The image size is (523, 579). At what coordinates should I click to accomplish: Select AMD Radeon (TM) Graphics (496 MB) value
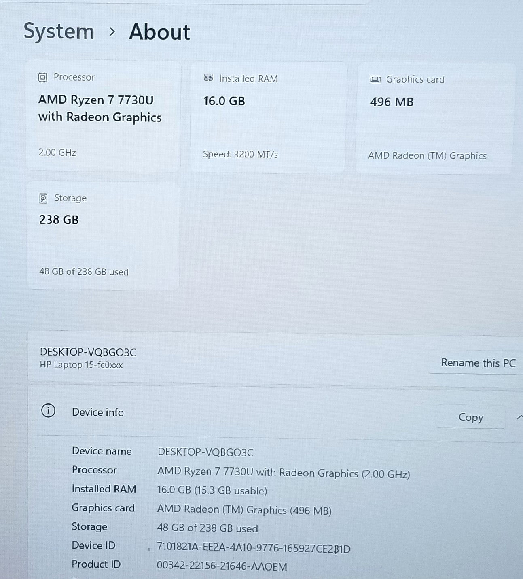pyautogui.click(x=244, y=510)
